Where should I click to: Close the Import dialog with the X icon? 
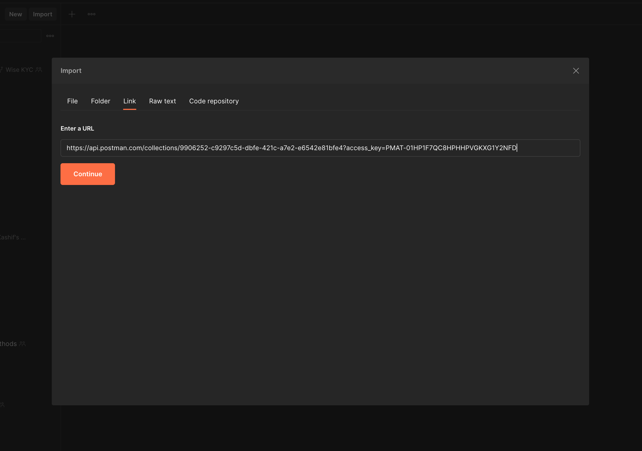(x=576, y=71)
